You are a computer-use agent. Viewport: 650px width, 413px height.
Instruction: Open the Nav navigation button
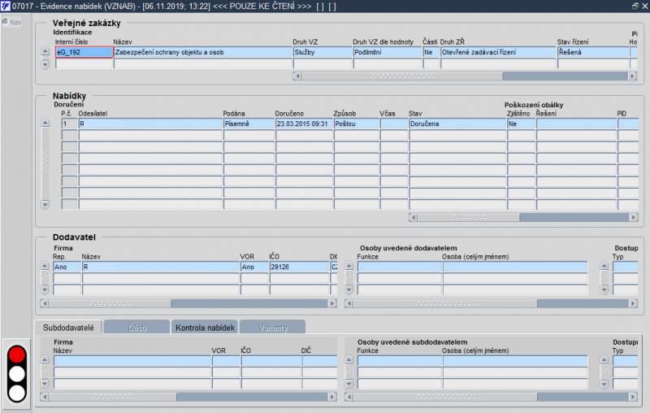coord(12,23)
